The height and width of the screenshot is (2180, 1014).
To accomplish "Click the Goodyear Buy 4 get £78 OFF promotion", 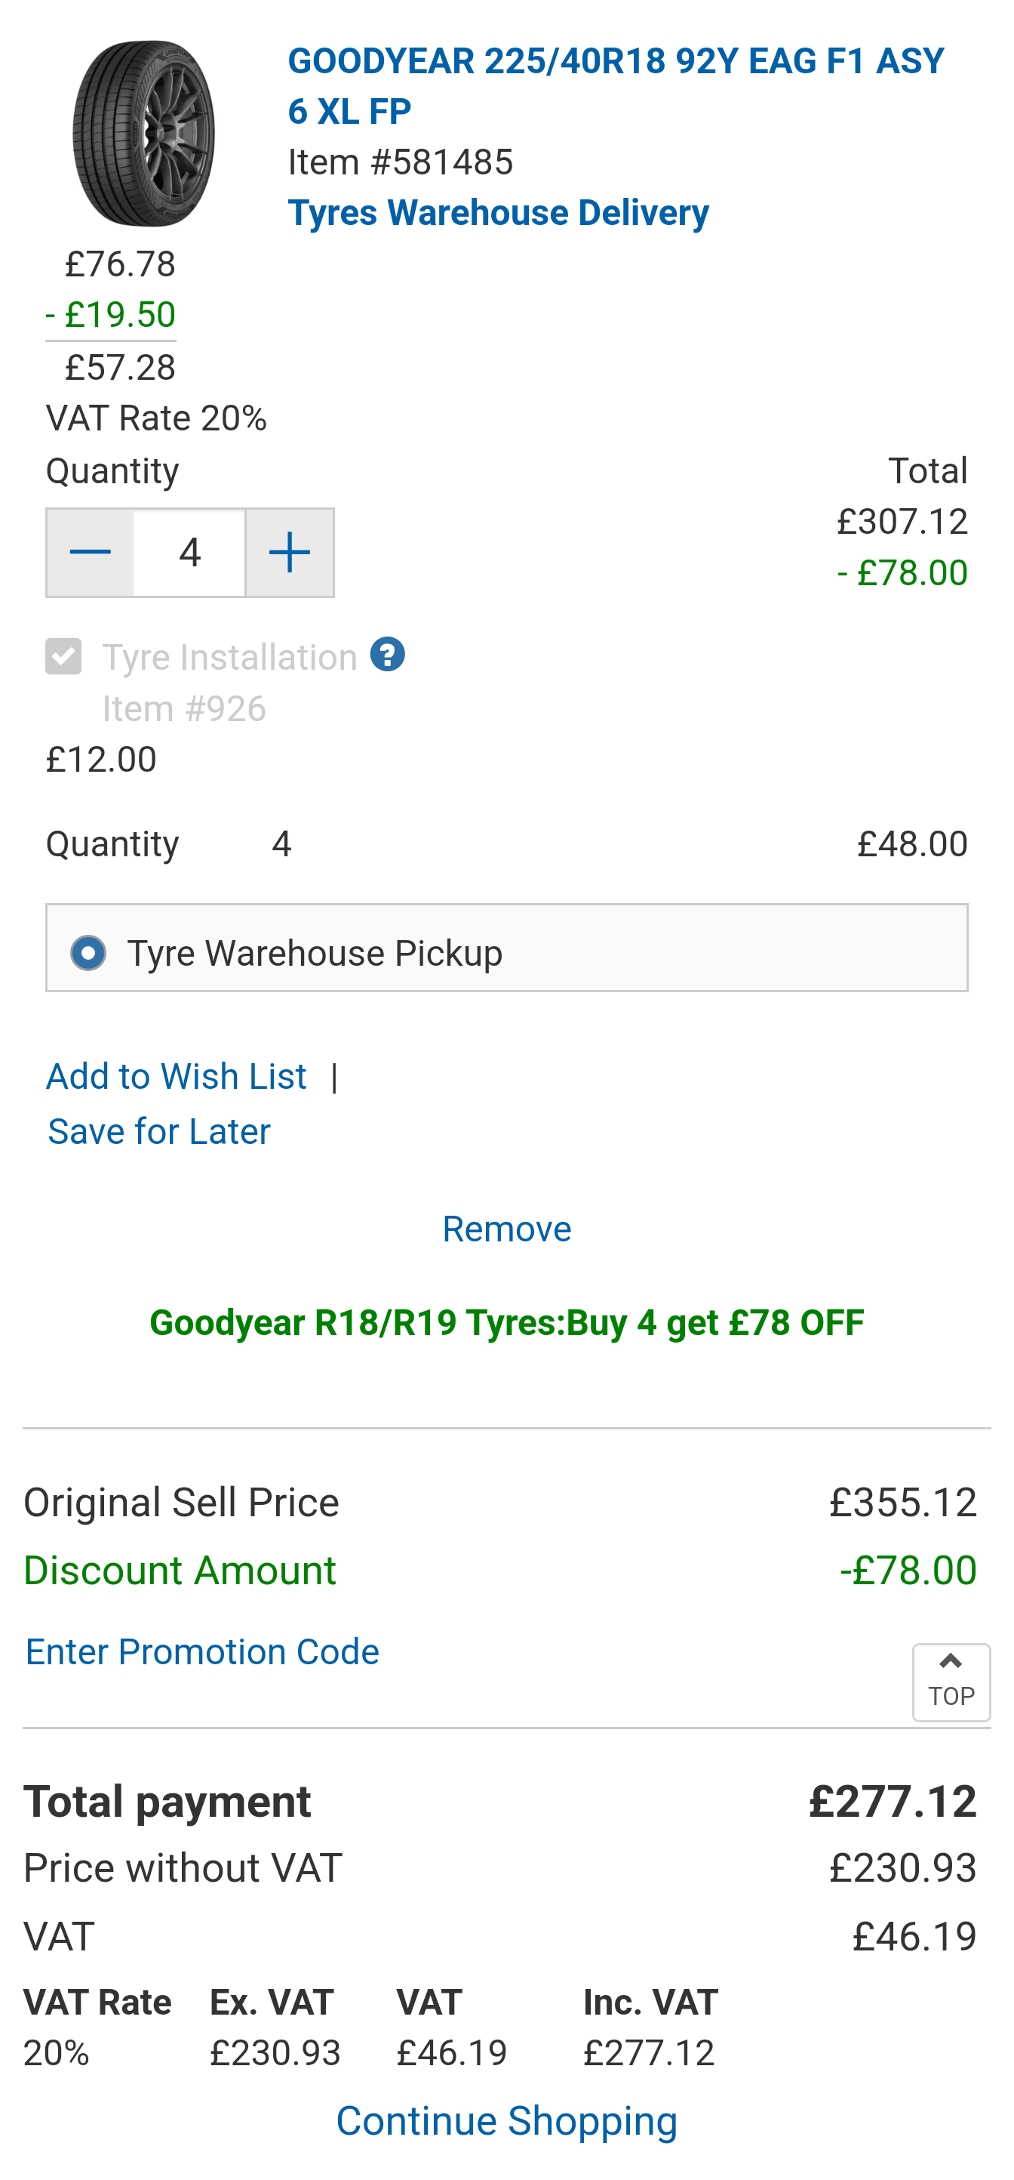I will (x=506, y=1323).
